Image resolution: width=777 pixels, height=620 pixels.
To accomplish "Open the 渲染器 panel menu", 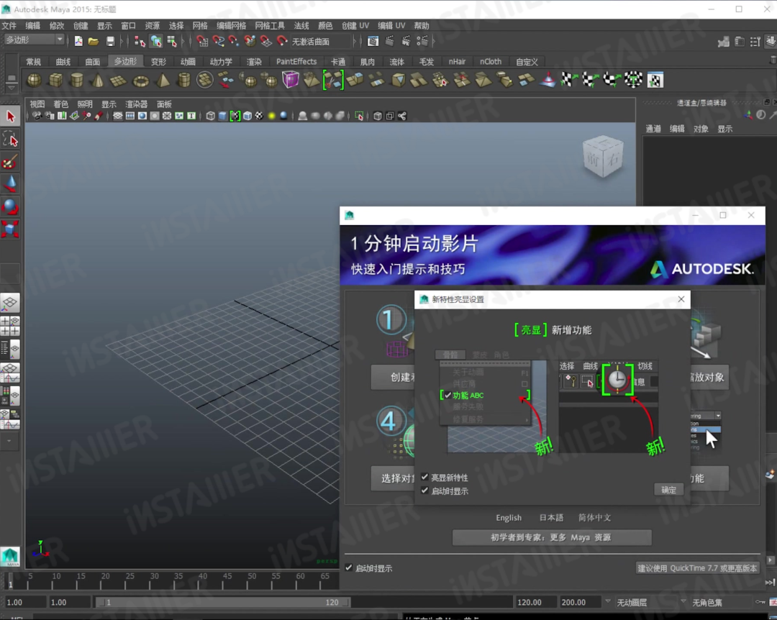I will click(136, 104).
